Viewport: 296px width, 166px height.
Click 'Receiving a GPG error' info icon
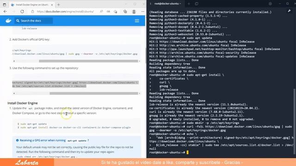(18, 140)
